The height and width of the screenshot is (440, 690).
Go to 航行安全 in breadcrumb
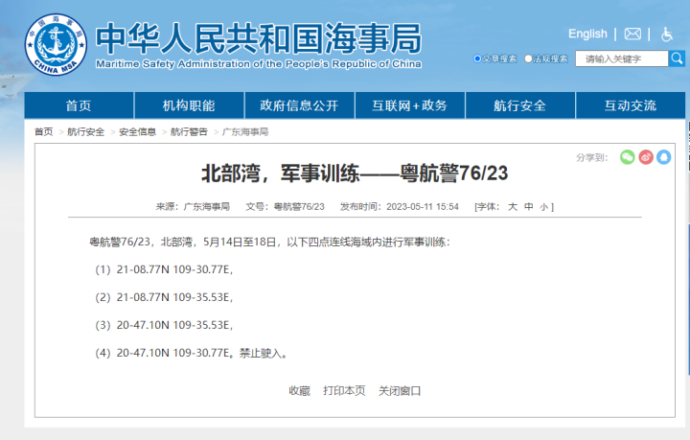tap(86, 131)
